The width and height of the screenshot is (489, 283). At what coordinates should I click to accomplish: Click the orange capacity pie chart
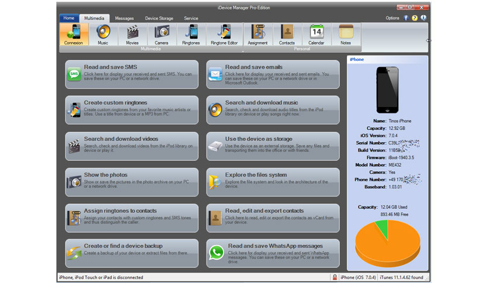click(x=388, y=243)
